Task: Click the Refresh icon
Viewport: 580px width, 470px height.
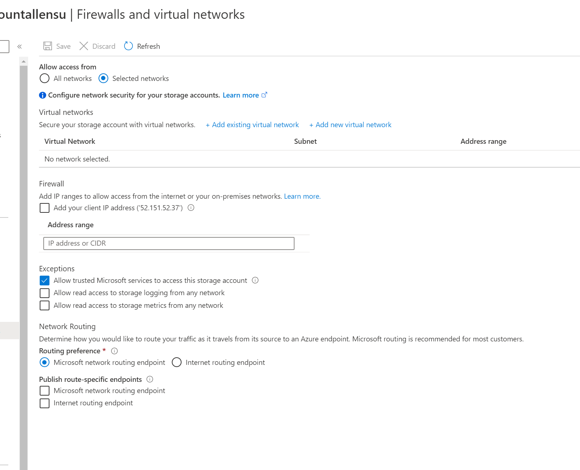Action: coord(128,46)
